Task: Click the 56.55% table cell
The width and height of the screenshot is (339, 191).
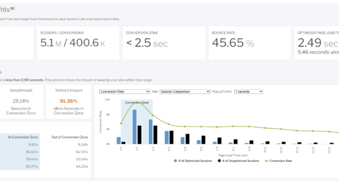Action: coord(82,152)
